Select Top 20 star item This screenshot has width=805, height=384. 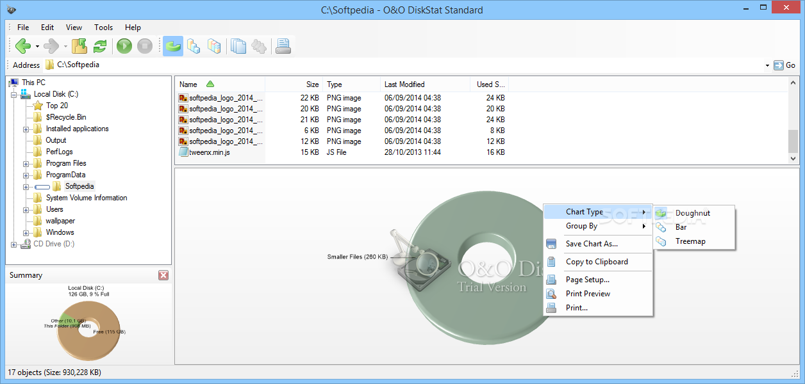tap(56, 106)
